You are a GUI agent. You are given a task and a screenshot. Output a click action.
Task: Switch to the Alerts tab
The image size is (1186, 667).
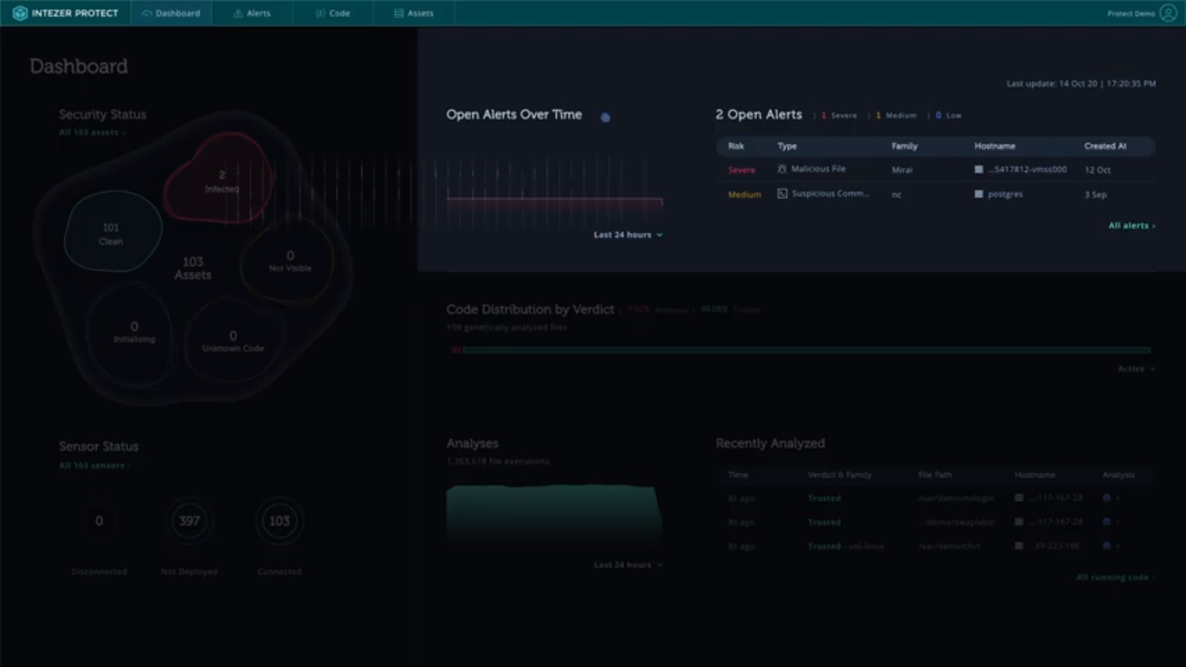click(252, 13)
